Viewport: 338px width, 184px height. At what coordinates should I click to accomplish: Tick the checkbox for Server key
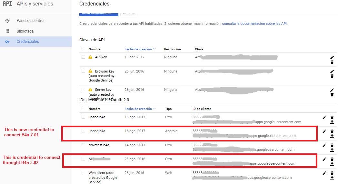click(83, 89)
